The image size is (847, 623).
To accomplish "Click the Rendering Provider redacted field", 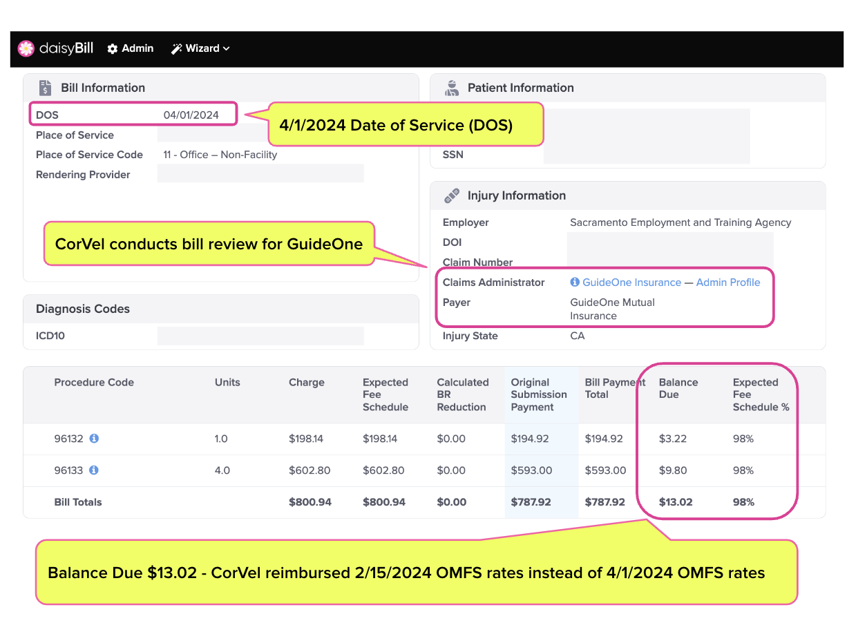I will [x=260, y=173].
